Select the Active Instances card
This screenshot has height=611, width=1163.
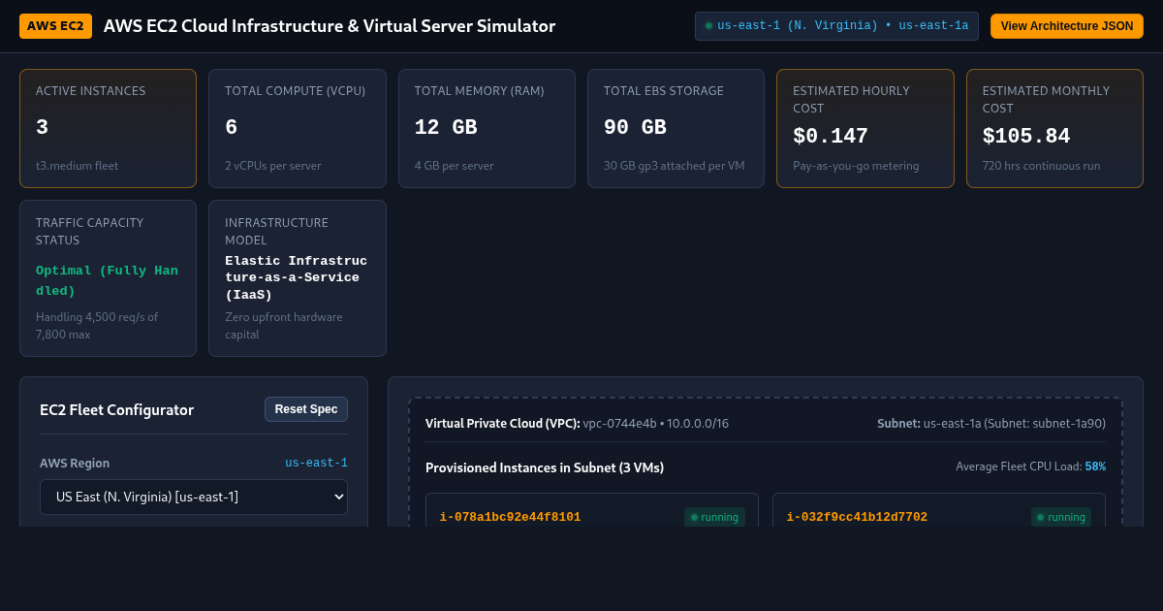(x=108, y=128)
